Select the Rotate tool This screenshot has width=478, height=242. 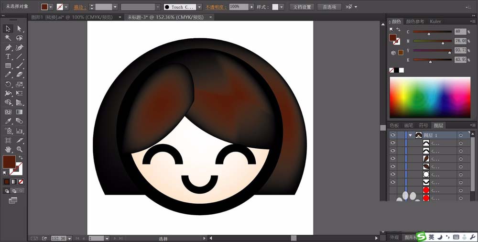pyautogui.click(x=8, y=84)
